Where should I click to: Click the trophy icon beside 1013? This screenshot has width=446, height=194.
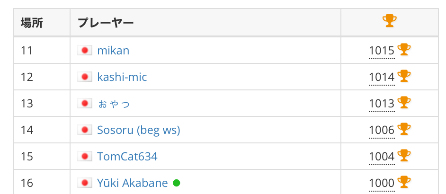click(404, 102)
